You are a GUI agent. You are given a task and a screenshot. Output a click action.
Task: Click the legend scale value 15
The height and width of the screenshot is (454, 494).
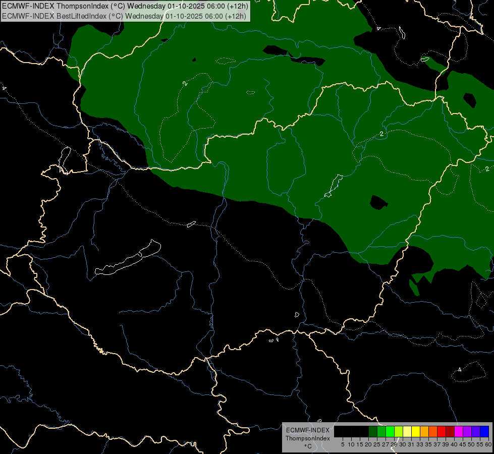(x=360, y=444)
